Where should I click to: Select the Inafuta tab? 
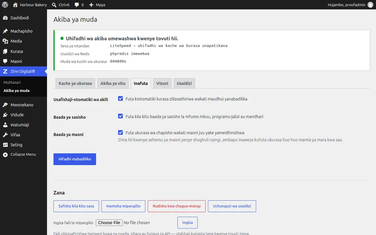click(x=141, y=83)
